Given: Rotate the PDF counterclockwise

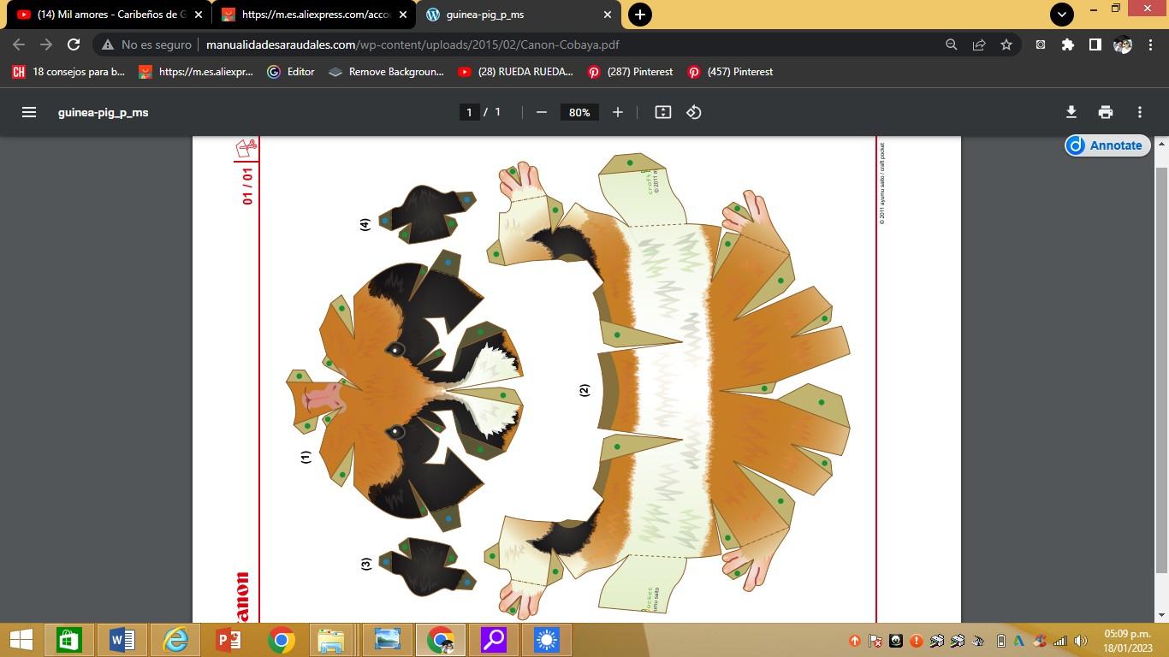Looking at the screenshot, I should point(694,112).
